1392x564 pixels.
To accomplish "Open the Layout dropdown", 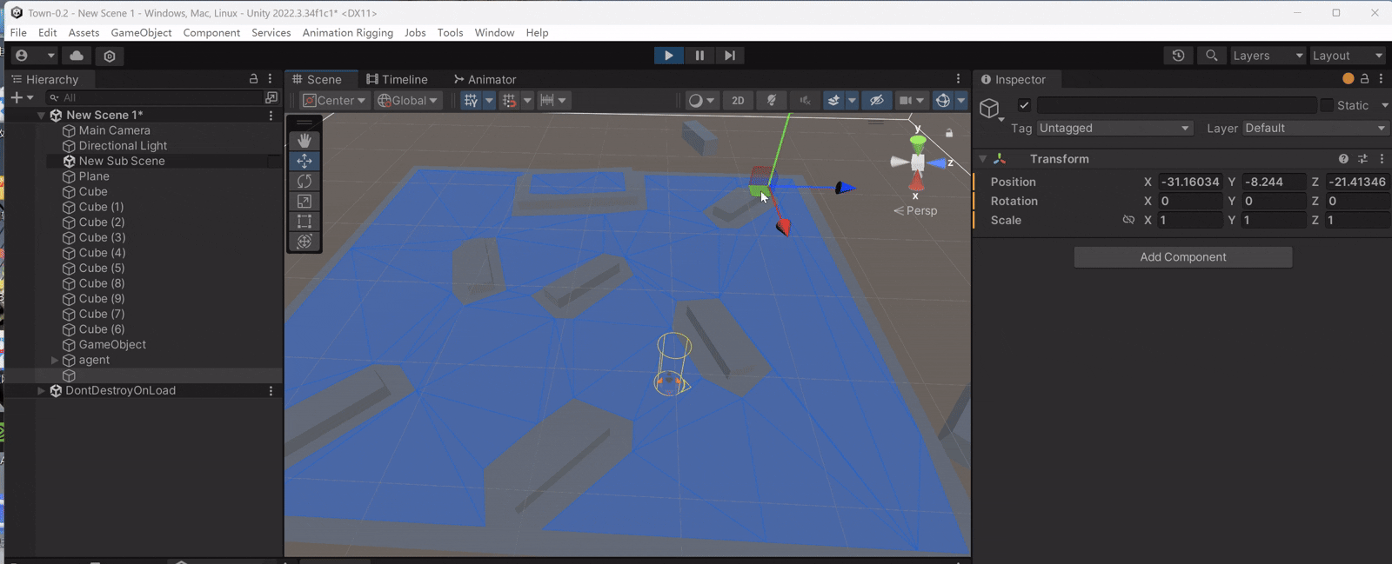I will tap(1347, 56).
